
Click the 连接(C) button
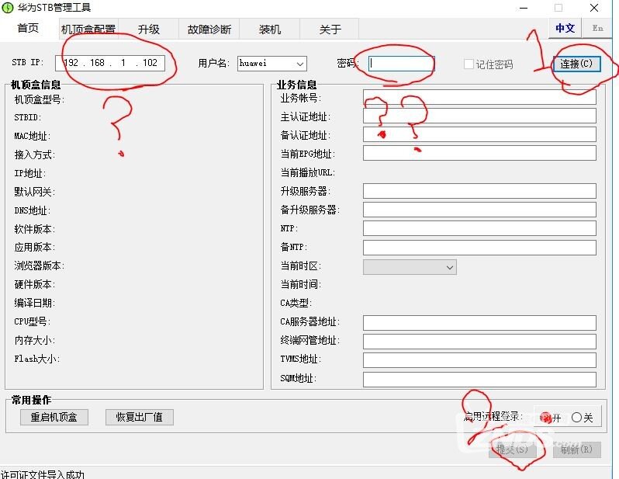pyautogui.click(x=576, y=64)
